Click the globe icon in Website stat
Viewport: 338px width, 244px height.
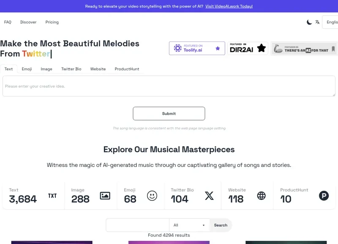point(261,196)
